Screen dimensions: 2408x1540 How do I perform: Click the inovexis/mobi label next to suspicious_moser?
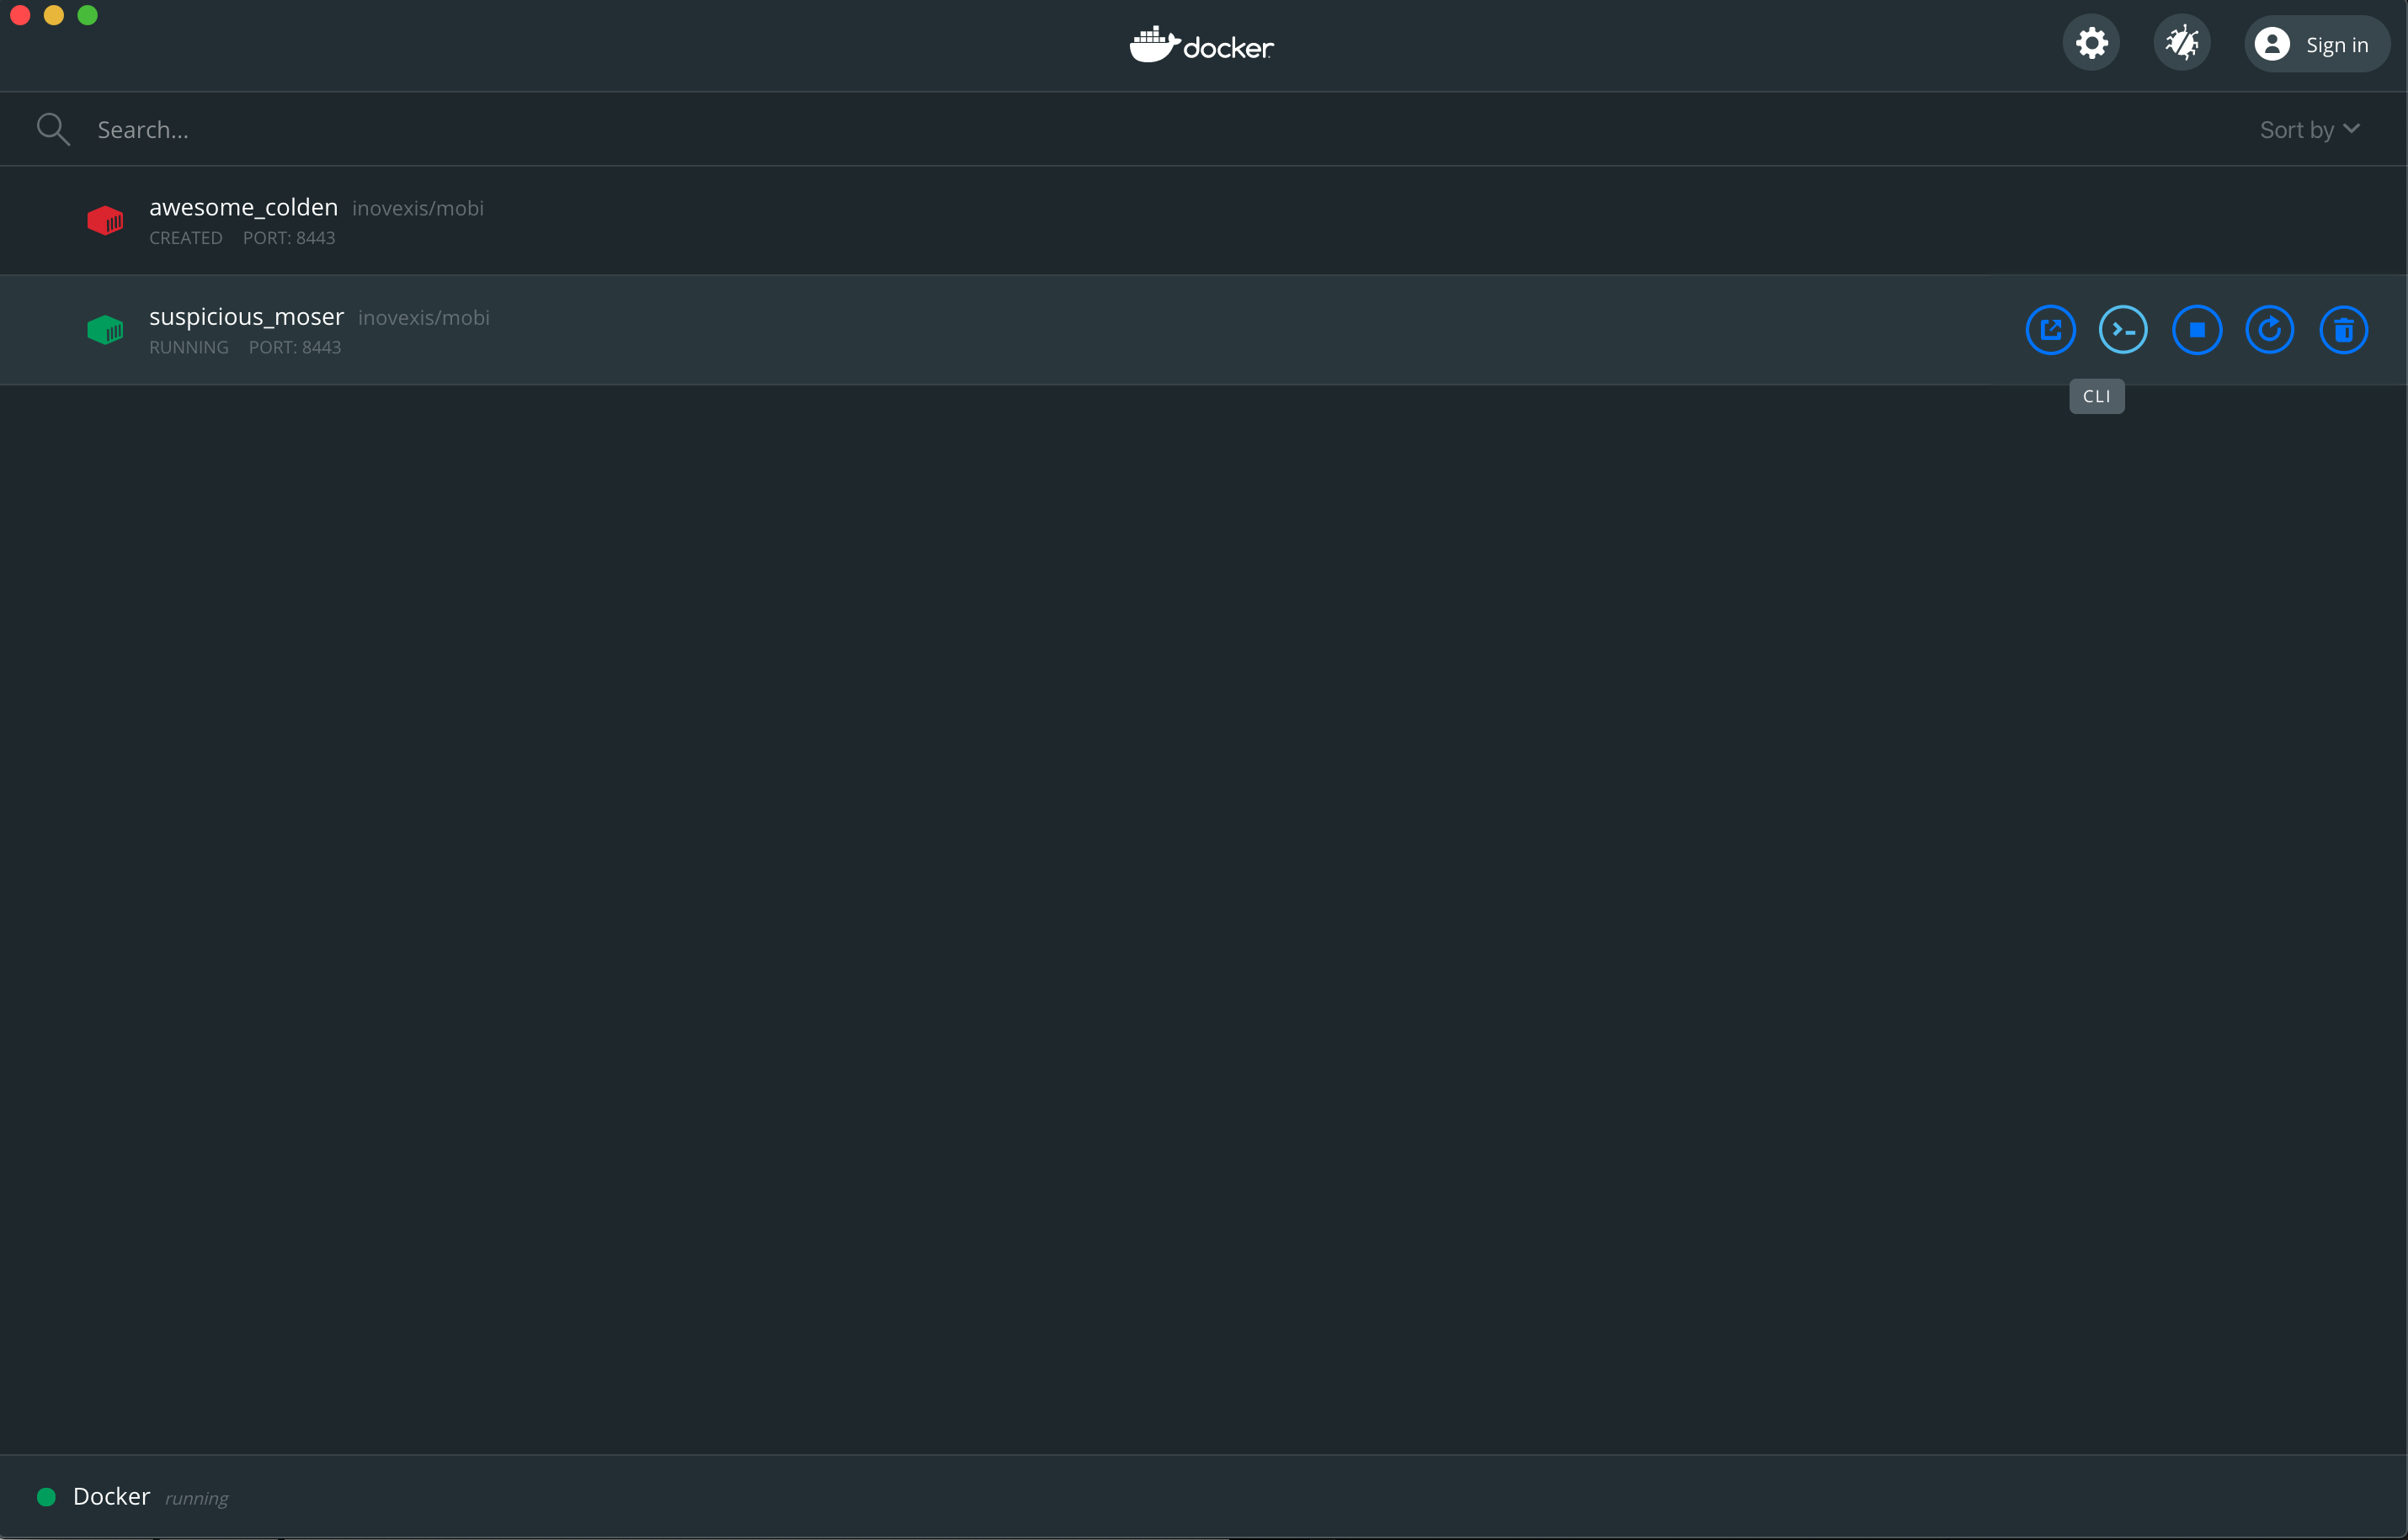pos(424,317)
